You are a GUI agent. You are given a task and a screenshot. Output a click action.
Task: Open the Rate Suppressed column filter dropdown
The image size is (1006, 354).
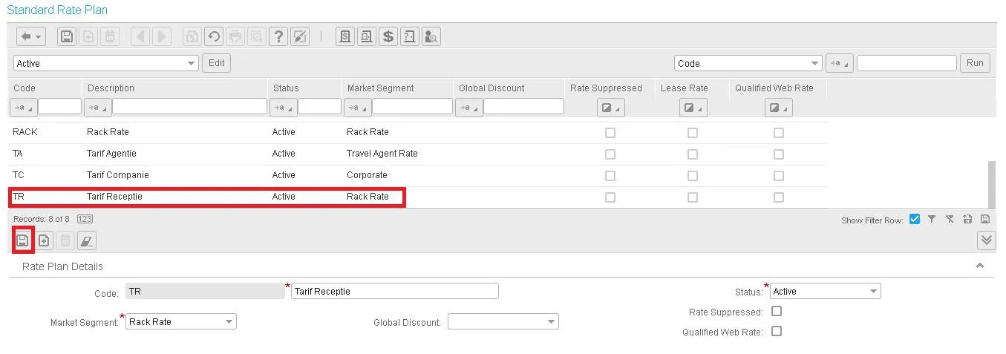click(610, 108)
